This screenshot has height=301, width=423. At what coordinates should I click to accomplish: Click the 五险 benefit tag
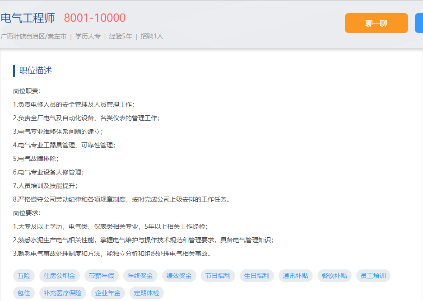click(24, 276)
